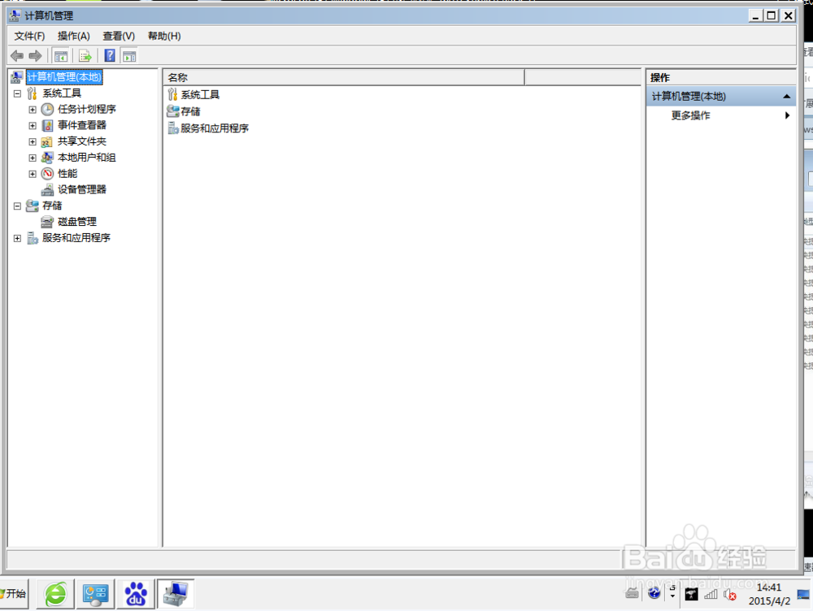Click the Computer Management taskbar icon

[176, 594]
